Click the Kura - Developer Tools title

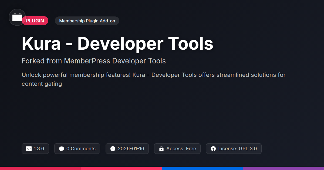[x=117, y=43]
